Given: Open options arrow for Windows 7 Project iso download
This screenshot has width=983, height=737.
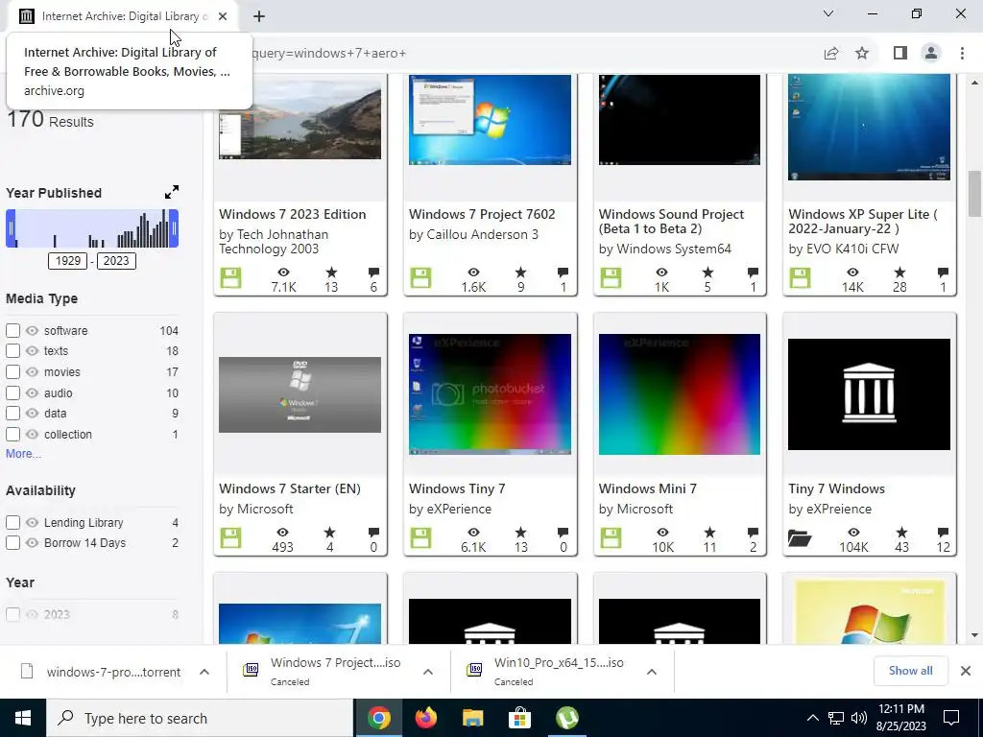Looking at the screenshot, I should tap(428, 672).
